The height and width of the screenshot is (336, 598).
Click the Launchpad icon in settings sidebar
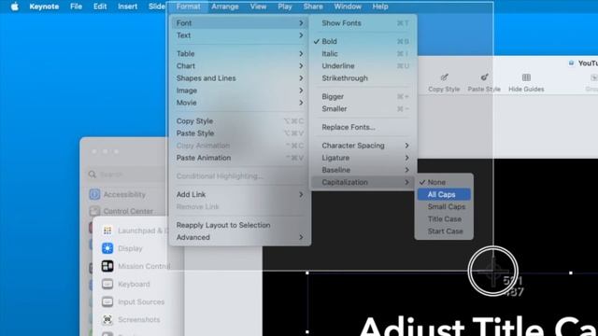(107, 231)
